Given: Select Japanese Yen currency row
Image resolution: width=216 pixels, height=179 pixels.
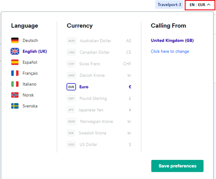Looking at the screenshot, I should click(x=99, y=110).
